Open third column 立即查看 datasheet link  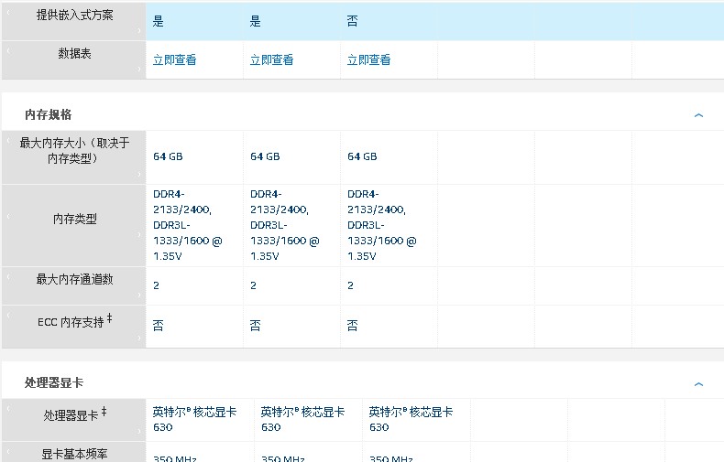368,59
